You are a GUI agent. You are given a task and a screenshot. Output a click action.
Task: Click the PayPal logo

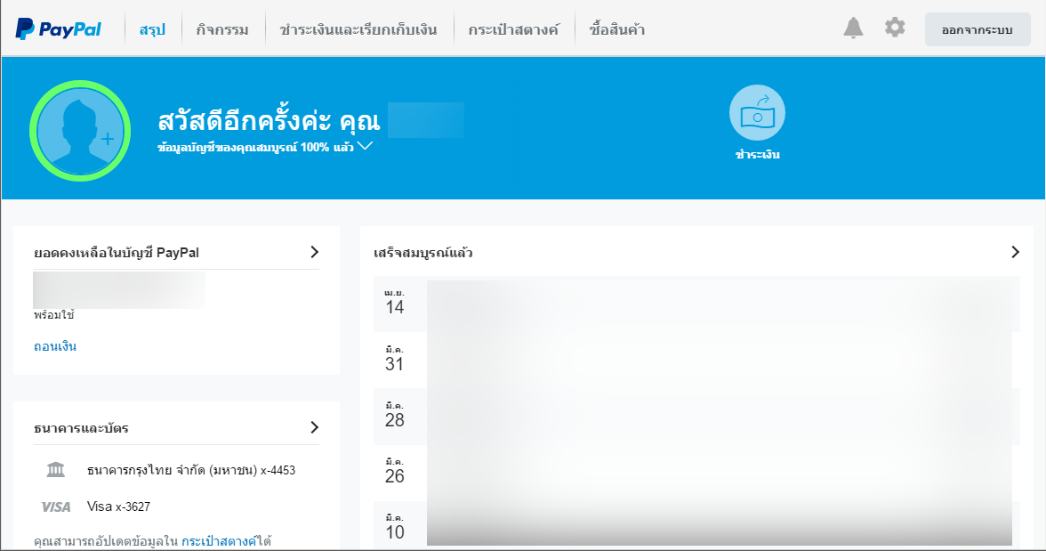[x=59, y=29]
